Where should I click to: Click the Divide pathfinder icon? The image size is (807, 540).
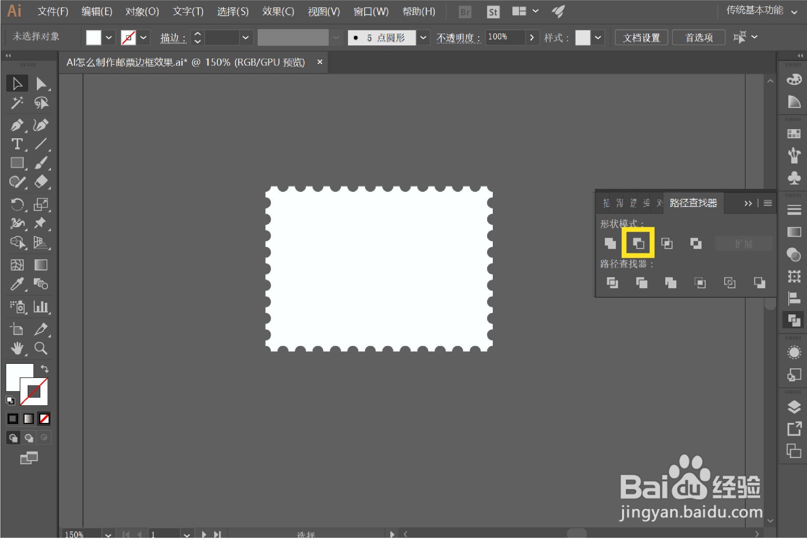pyautogui.click(x=612, y=283)
